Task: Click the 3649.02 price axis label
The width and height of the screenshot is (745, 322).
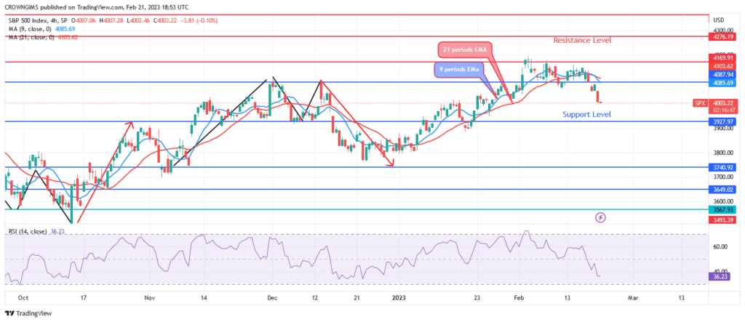Action: point(724,189)
